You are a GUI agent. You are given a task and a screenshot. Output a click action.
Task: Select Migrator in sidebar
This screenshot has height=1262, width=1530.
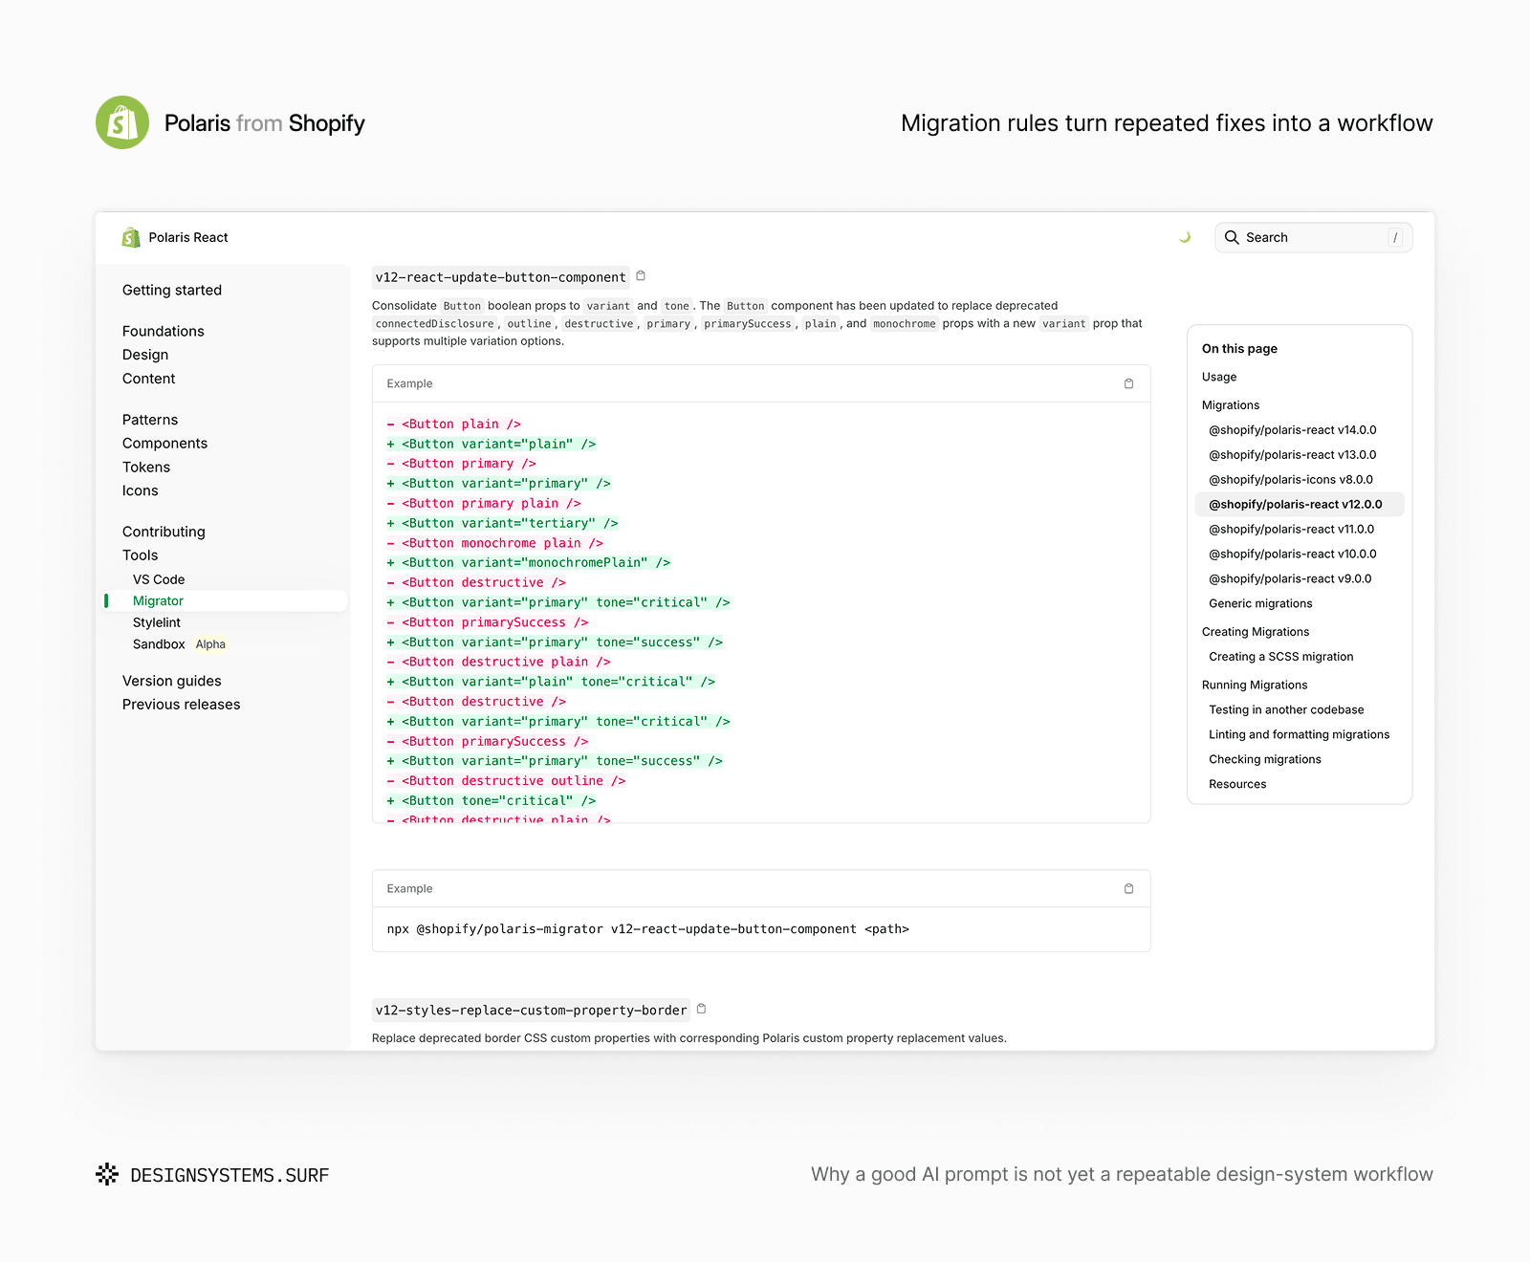click(x=225, y=600)
